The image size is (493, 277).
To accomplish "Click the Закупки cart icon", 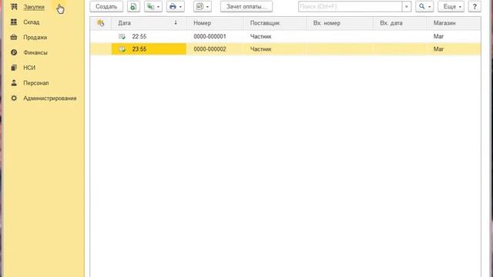I will tap(14, 7).
